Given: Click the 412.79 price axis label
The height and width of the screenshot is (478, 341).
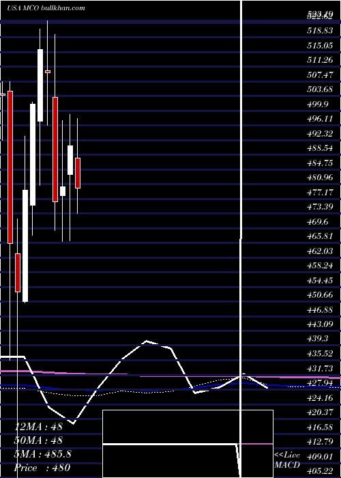Looking at the screenshot, I should [x=320, y=442].
